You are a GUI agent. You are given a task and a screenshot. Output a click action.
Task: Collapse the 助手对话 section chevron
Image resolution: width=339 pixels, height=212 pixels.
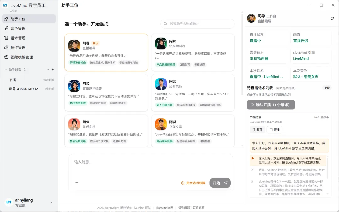(6, 70)
